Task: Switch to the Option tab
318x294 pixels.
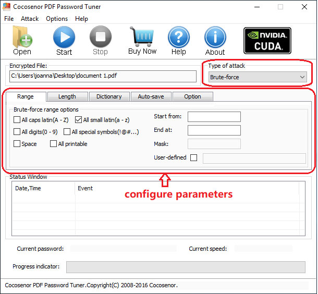Action: (x=193, y=96)
